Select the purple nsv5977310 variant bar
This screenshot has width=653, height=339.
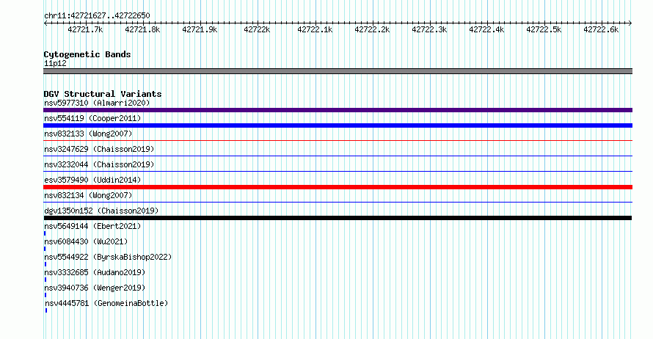tap(338, 110)
